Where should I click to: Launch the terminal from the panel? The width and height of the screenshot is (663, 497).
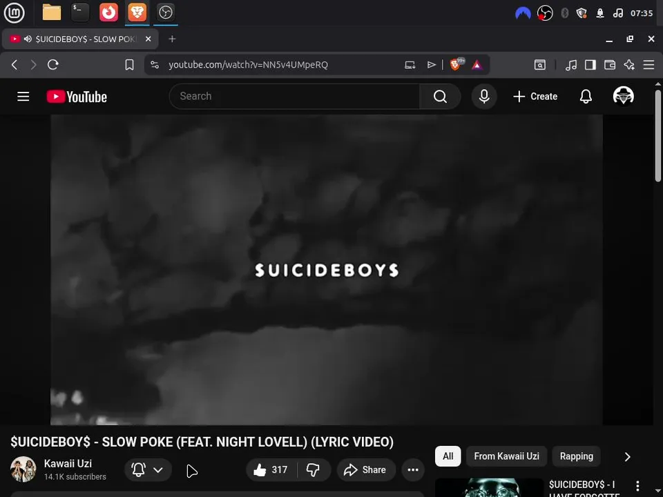click(x=80, y=12)
